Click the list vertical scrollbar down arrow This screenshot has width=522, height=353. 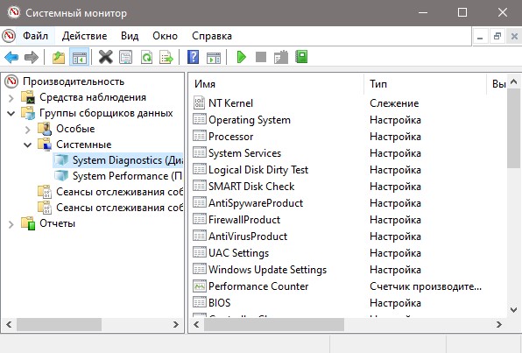[513, 310]
